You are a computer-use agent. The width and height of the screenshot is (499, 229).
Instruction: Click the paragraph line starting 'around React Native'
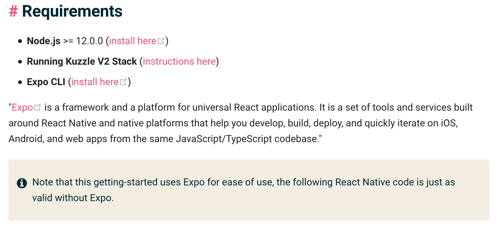(x=233, y=123)
